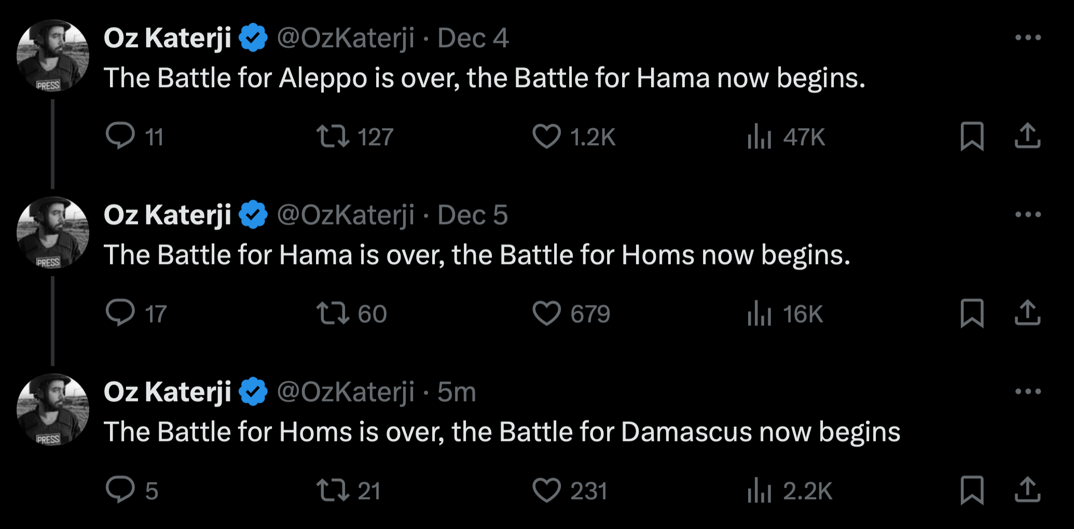This screenshot has width=1074, height=529.
Task: Repost the Dec 4 Aleppo tweet
Action: pyautogui.click(x=333, y=136)
